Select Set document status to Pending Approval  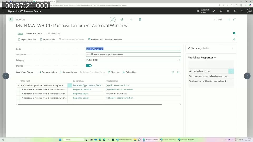[x=209, y=76]
